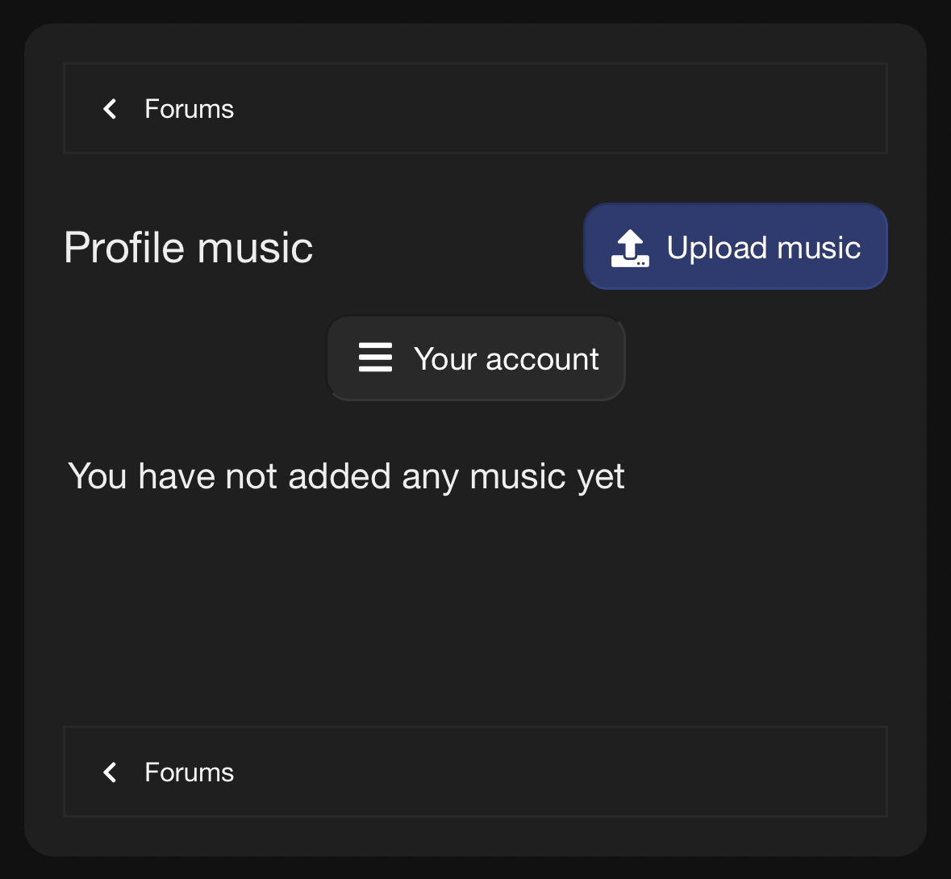Click the Upload music button
This screenshot has width=951, height=879.
coord(735,246)
